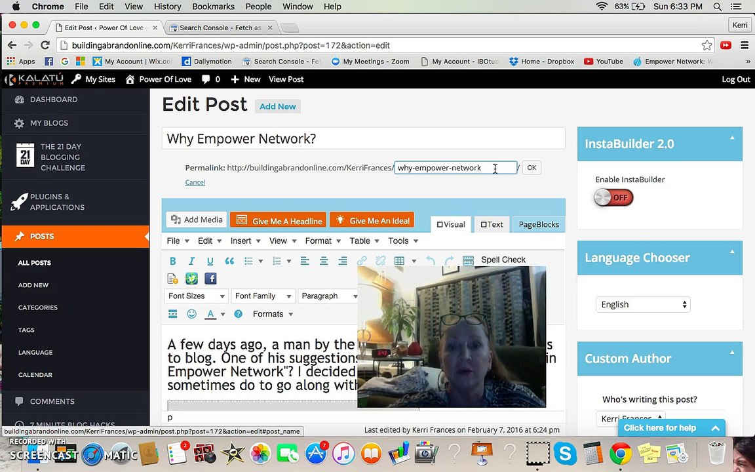Image resolution: width=755 pixels, height=472 pixels.
Task: Open the editor Insert menu
Action: pyautogui.click(x=245, y=241)
